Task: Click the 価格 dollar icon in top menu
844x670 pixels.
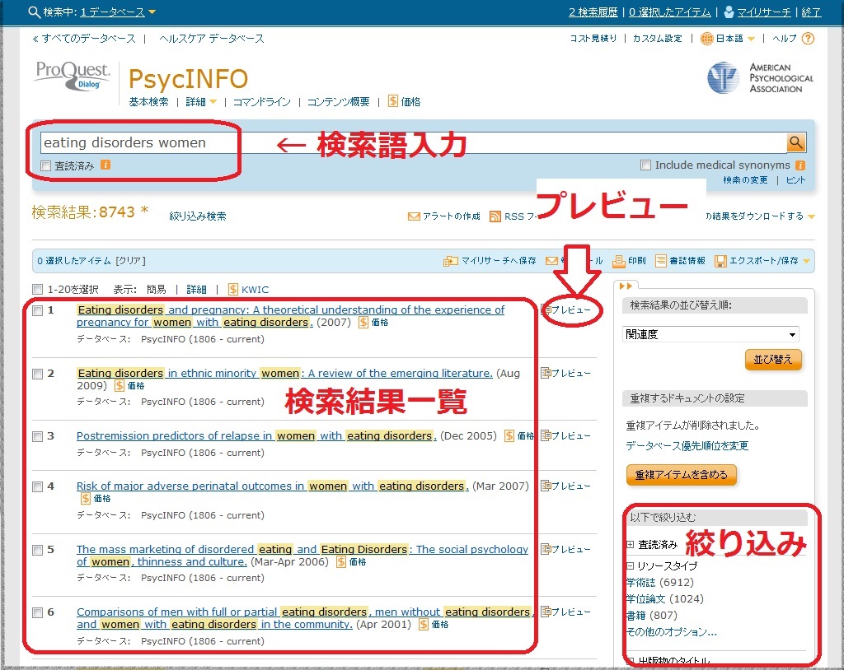Action: pyautogui.click(x=393, y=101)
